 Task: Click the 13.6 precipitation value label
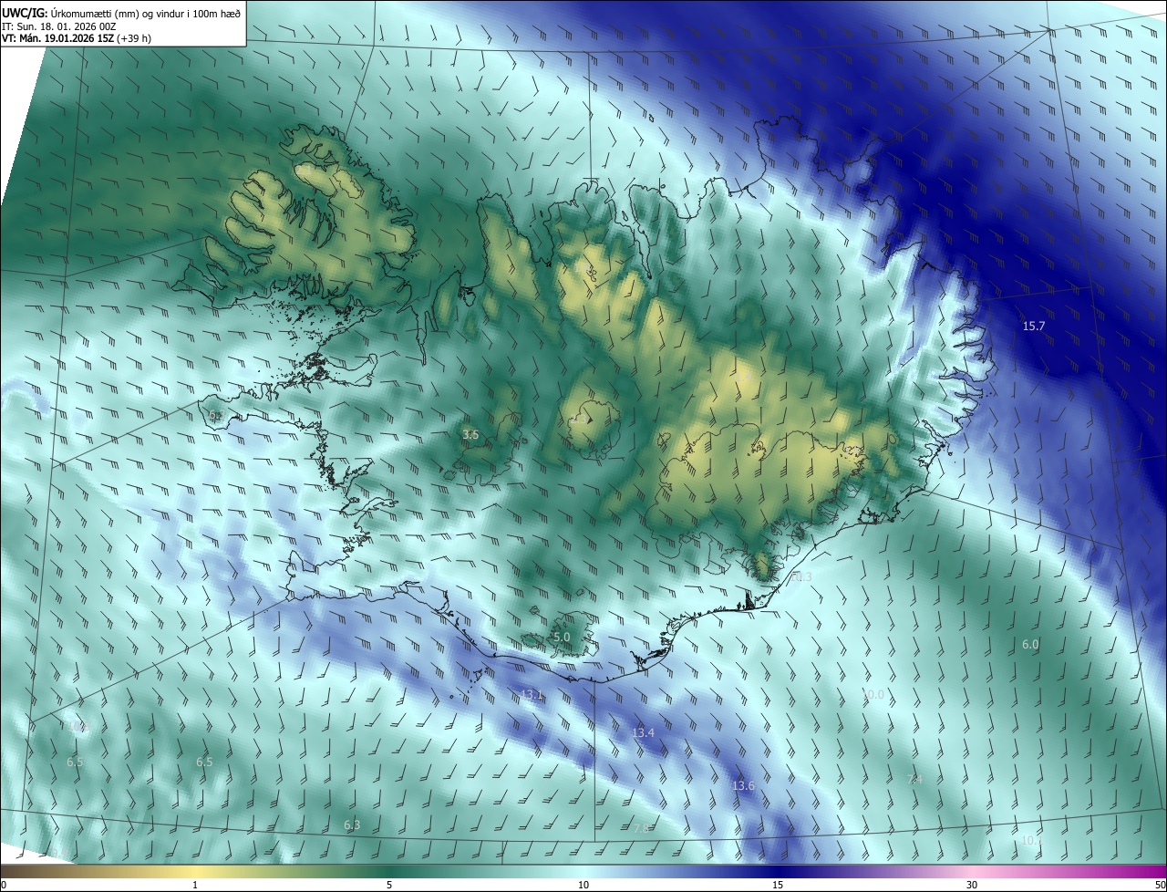[x=744, y=785]
